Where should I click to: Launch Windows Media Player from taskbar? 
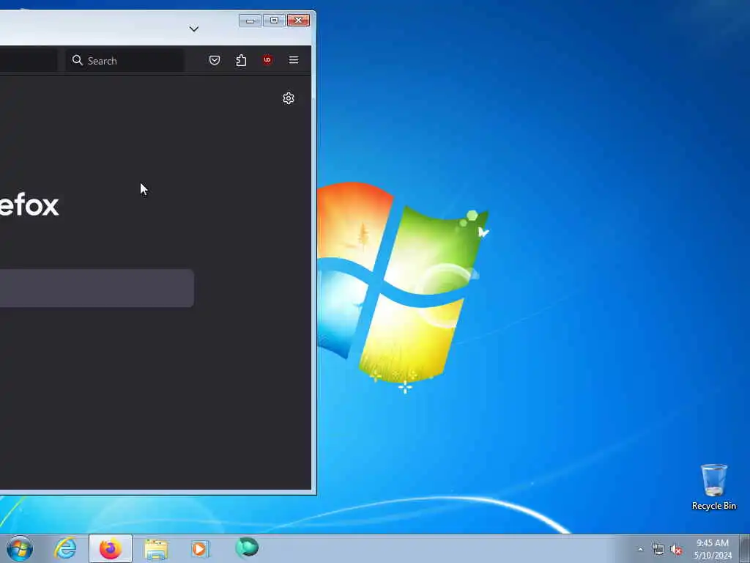201,548
